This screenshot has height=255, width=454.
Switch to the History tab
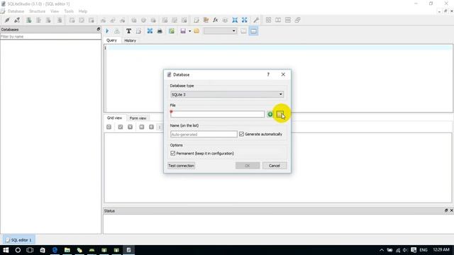pos(130,40)
